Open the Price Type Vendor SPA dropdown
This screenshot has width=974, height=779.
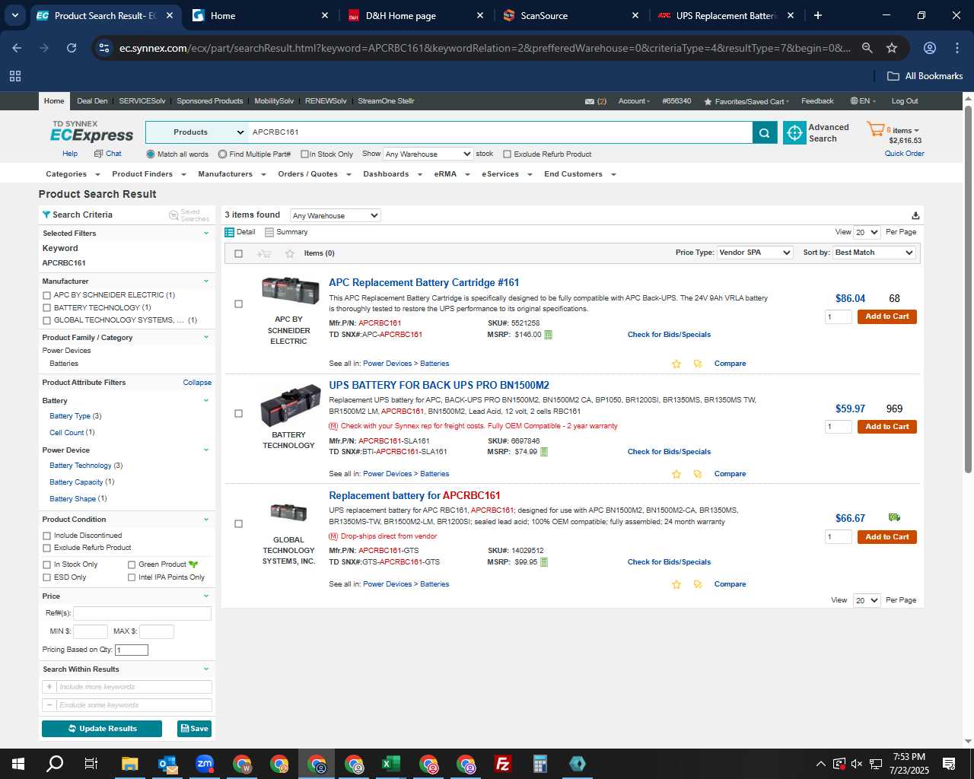[755, 253]
